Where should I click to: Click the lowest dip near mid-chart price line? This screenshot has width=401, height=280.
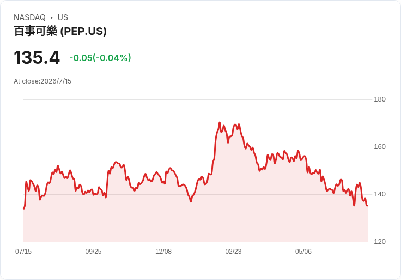[x=191, y=201]
